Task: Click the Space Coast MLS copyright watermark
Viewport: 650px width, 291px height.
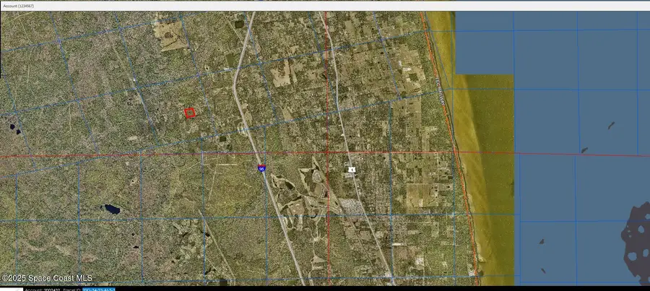Action: [x=47, y=279]
